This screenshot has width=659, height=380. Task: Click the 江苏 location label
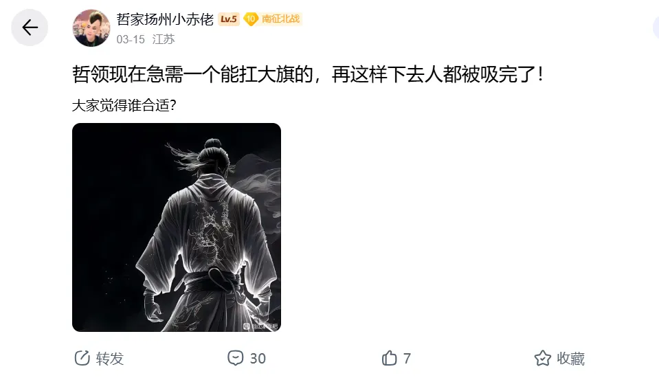tap(163, 39)
